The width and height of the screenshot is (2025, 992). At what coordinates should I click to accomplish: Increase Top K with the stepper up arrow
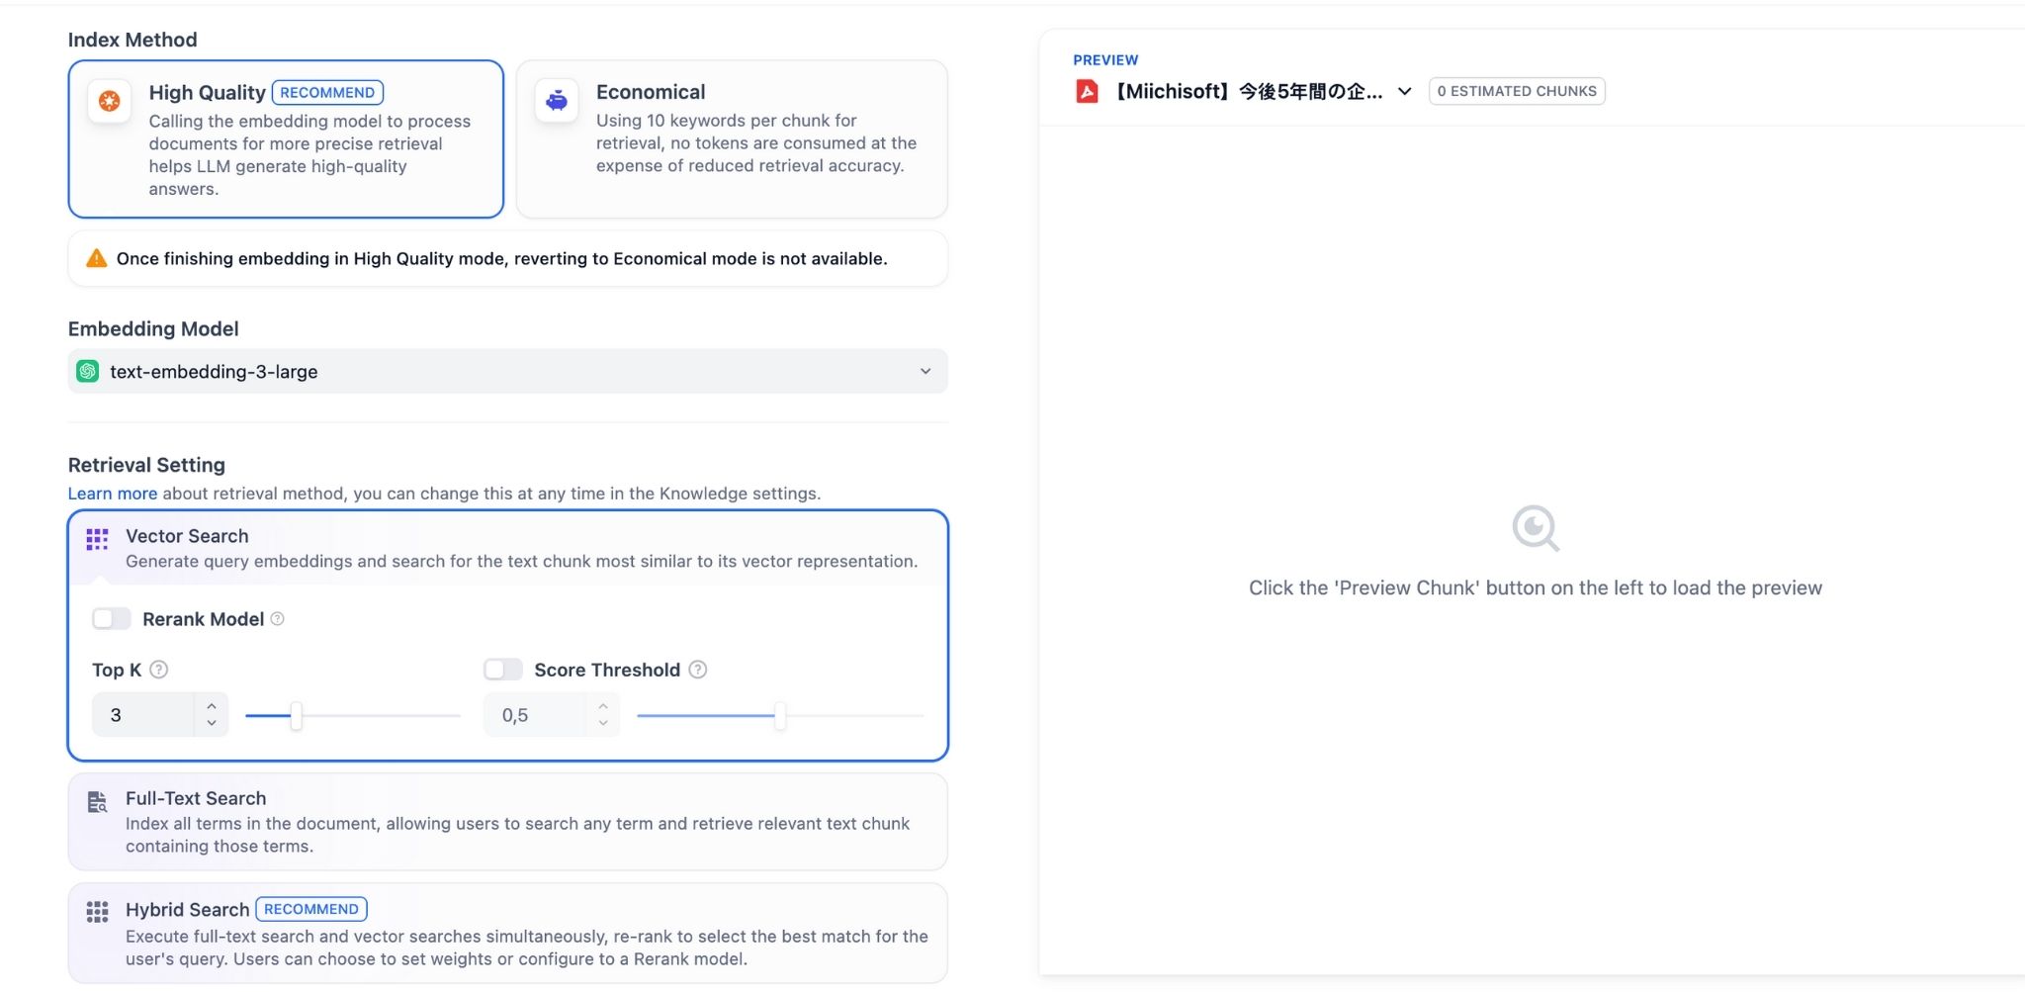[x=211, y=705]
